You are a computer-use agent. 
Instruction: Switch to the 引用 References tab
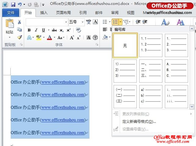83,13
